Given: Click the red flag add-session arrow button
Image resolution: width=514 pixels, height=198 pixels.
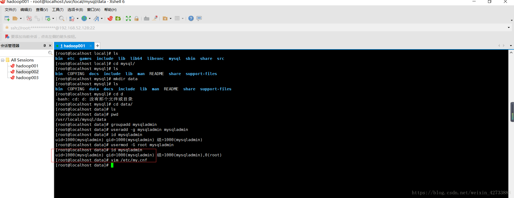Looking at the screenshot, I should pyautogui.click(x=7, y=37).
